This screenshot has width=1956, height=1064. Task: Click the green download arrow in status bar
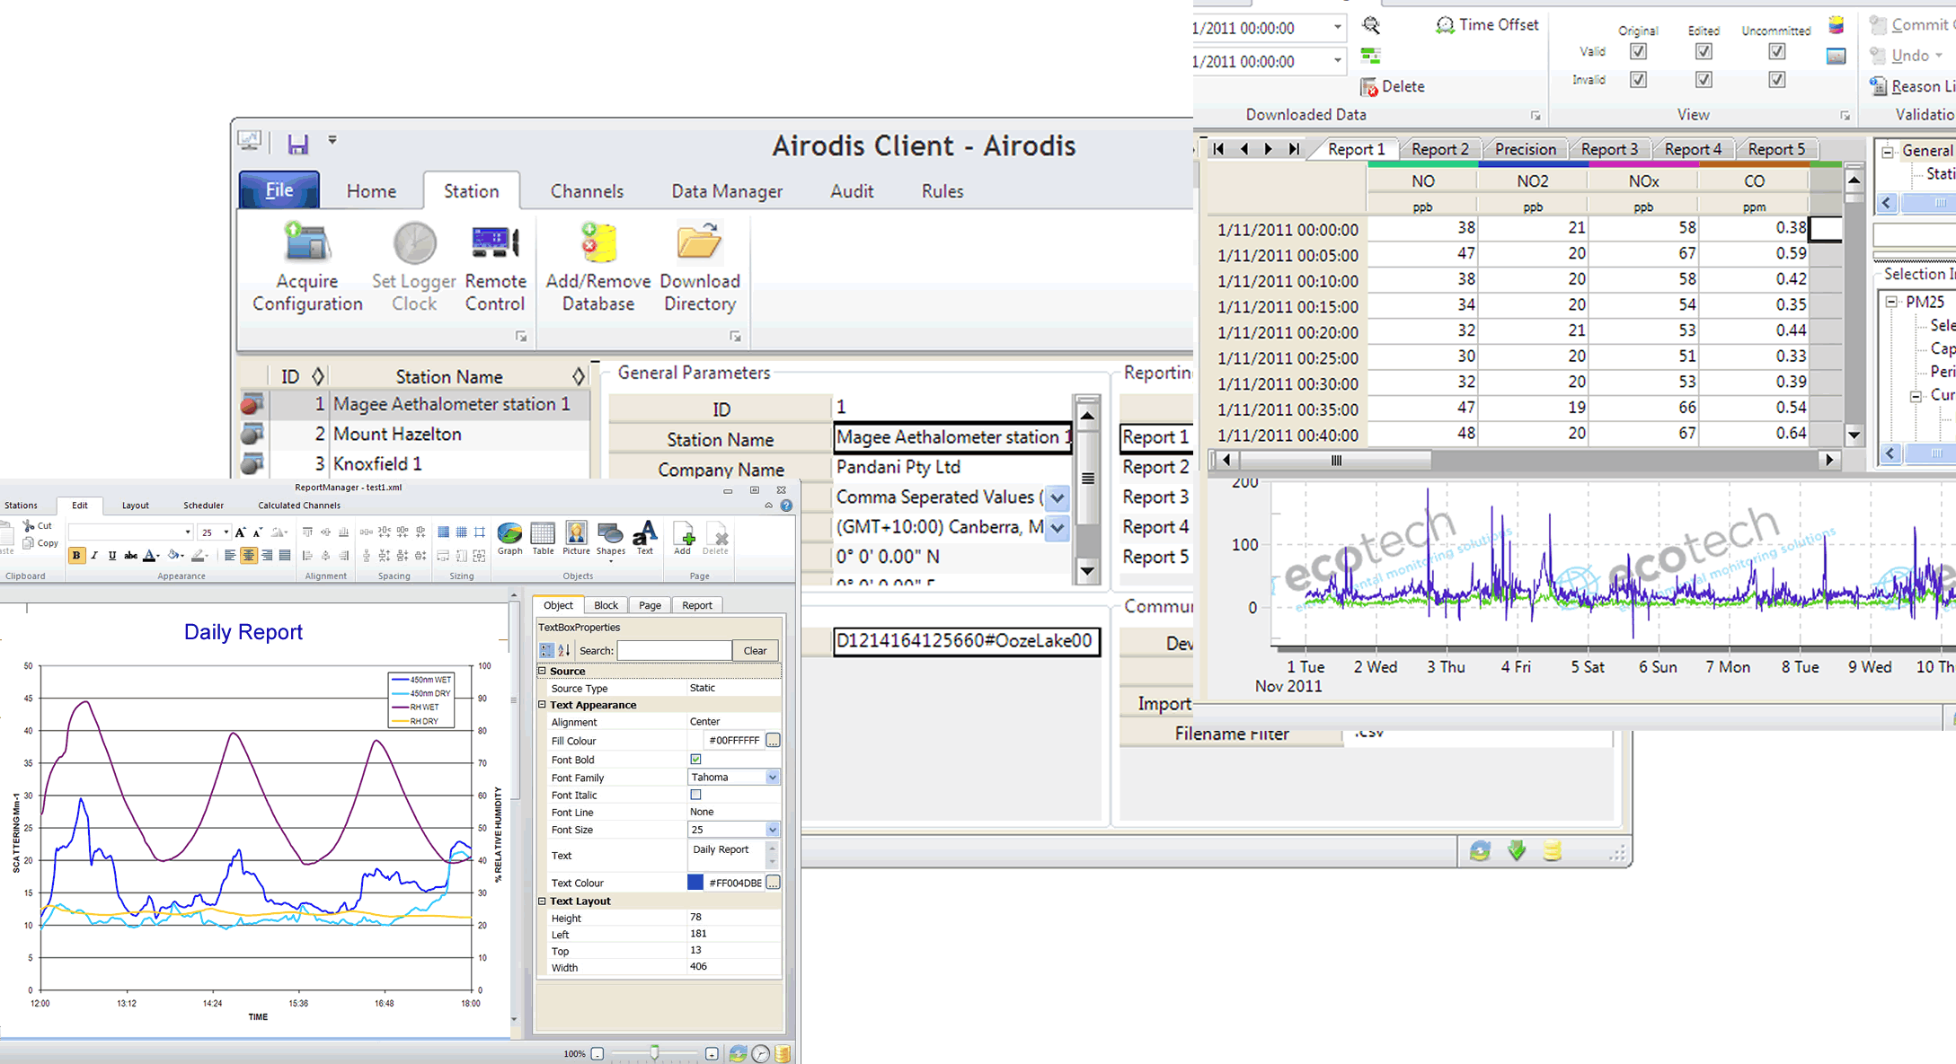point(1517,850)
